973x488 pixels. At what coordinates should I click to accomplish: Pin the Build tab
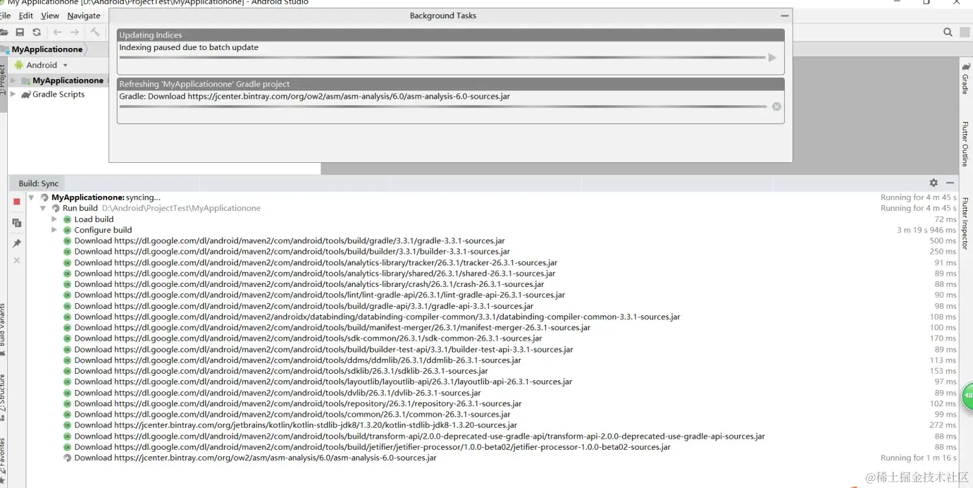[x=17, y=243]
